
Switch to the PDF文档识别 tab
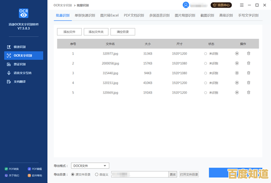(x=134, y=15)
